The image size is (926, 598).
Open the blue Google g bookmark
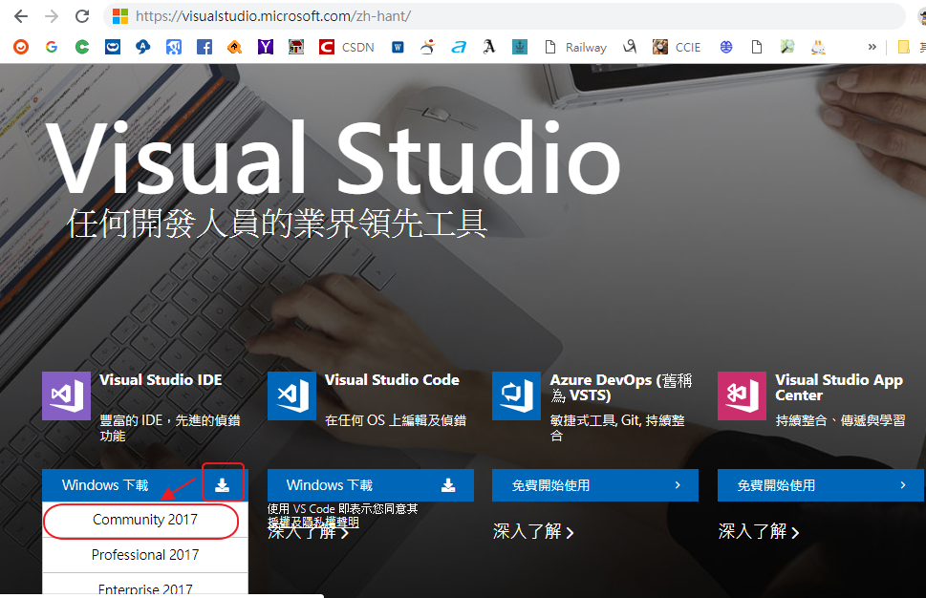174,47
